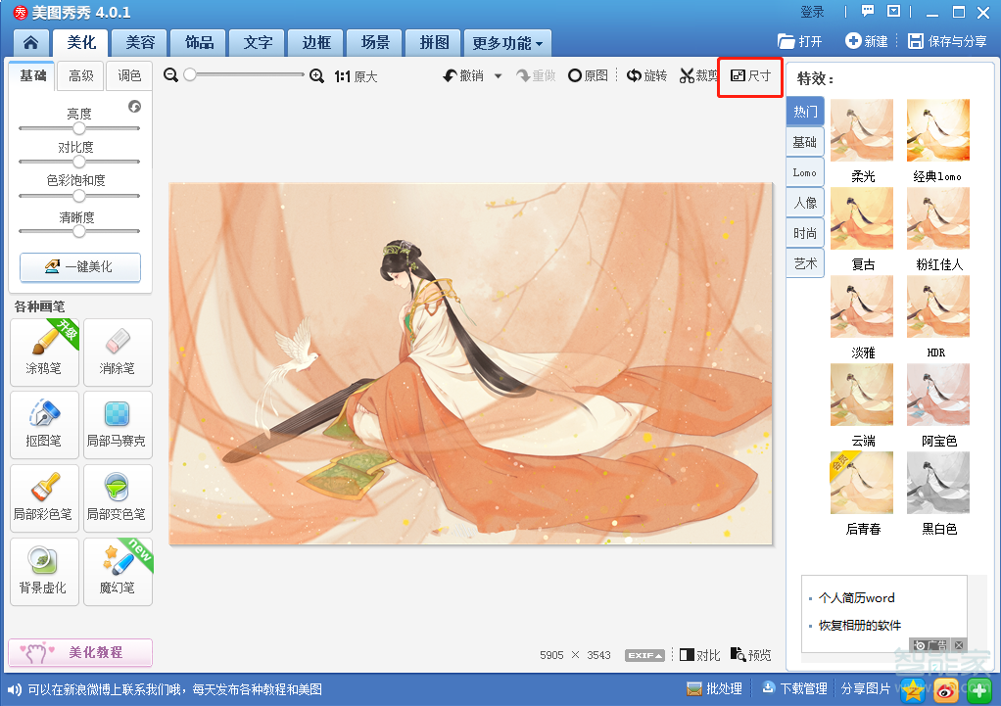Select the 抠图笔 cutout pen tool
This screenshot has height=706, width=1001.
click(x=44, y=425)
